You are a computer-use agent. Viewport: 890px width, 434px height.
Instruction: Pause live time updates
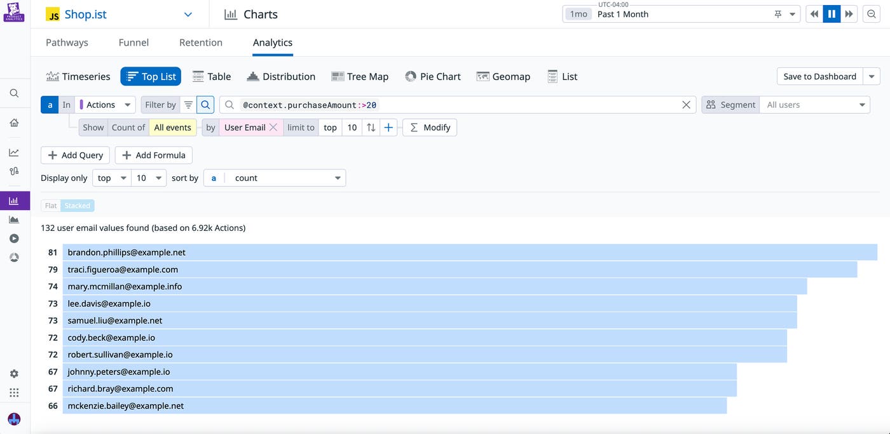tap(832, 14)
